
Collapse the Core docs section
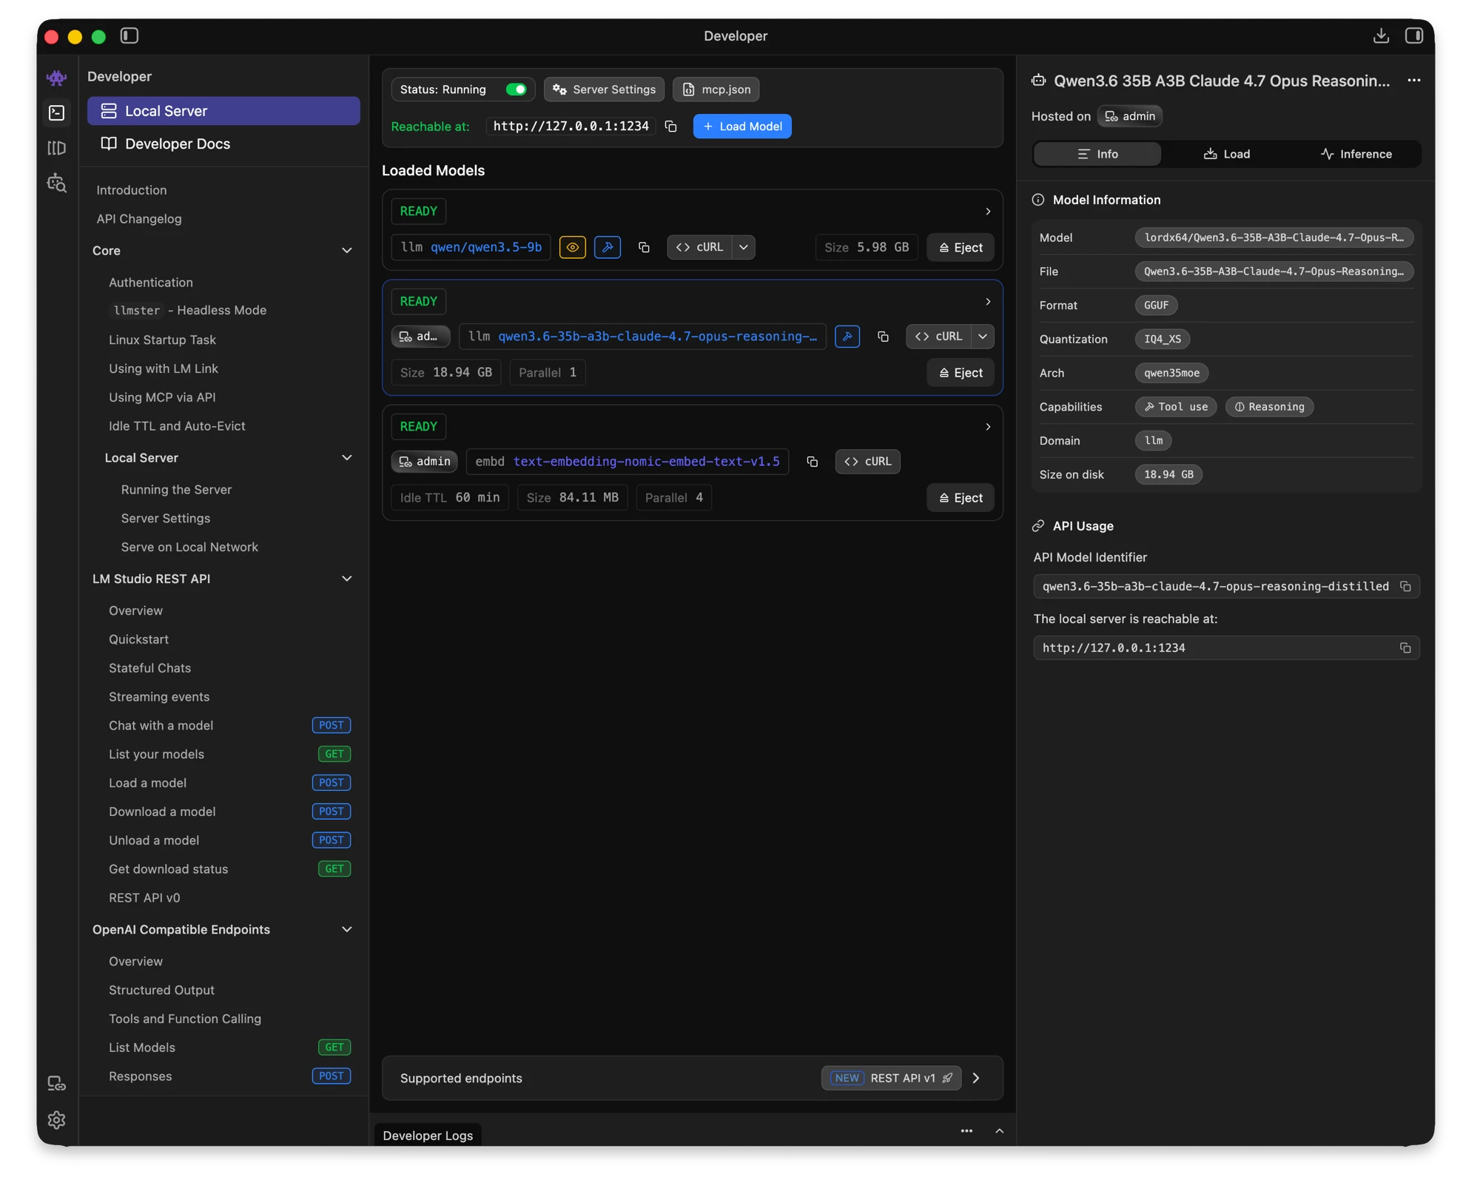[x=346, y=251]
